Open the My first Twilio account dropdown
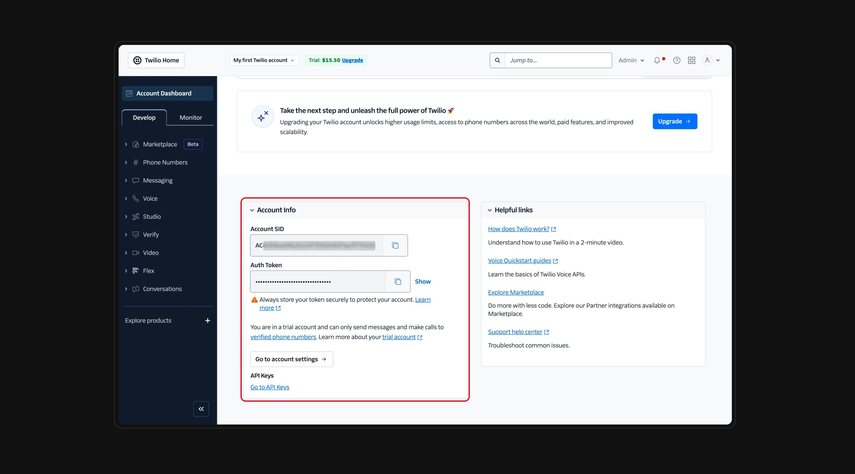The image size is (855, 474). (264, 60)
